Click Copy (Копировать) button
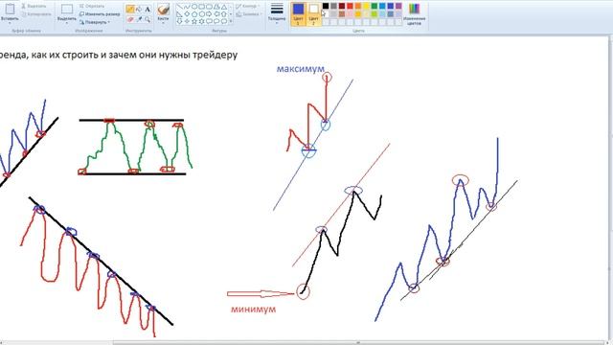The width and height of the screenshot is (613, 345). pos(36,14)
